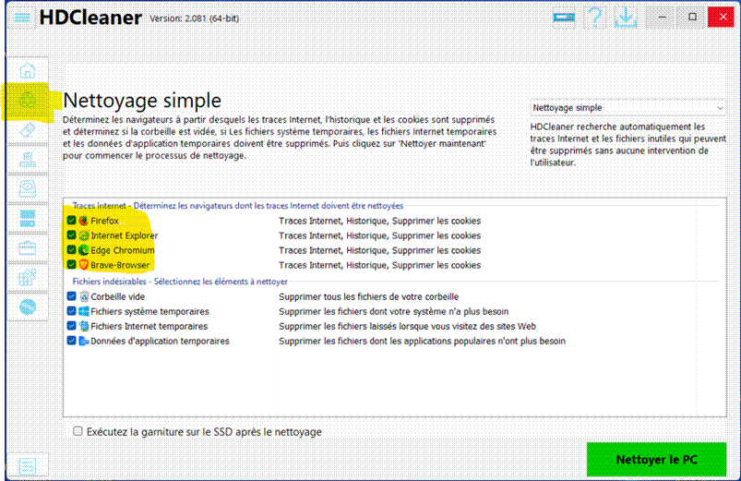Close the HDCleaner window
Viewport: 741px width, 481px height.
[x=721, y=17]
